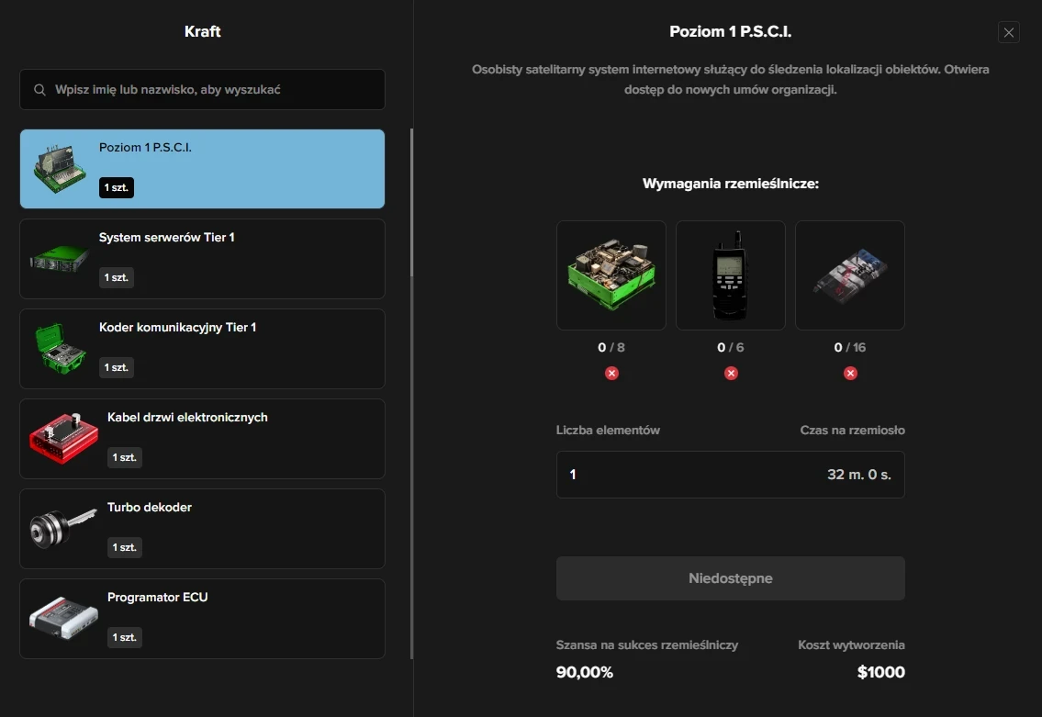The image size is (1042, 717).
Task: Click the green crate of electronics ingredient
Action: [611, 275]
